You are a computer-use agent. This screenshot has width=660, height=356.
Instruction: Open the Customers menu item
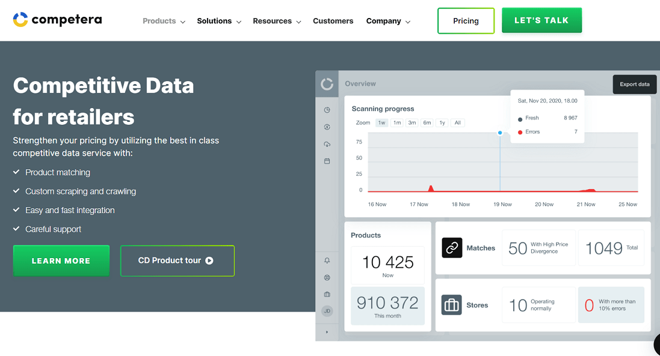(x=333, y=20)
